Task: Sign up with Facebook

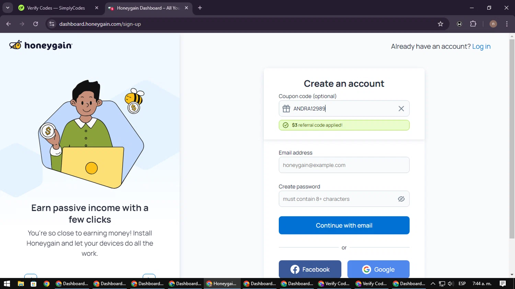Action: (310, 269)
